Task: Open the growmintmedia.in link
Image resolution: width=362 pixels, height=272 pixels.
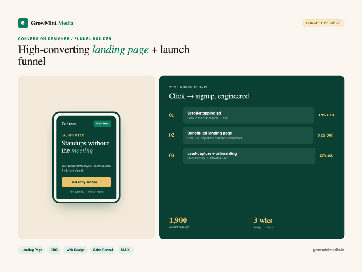Action: coord(329,250)
